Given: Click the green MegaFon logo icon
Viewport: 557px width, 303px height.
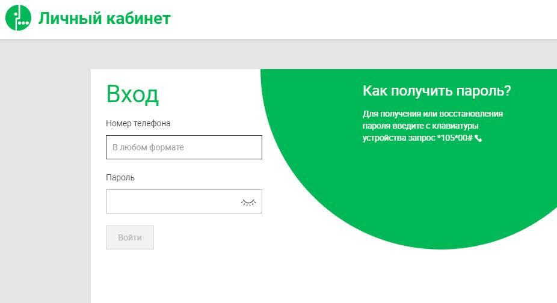Looking at the screenshot, I should pyautogui.click(x=17, y=18).
